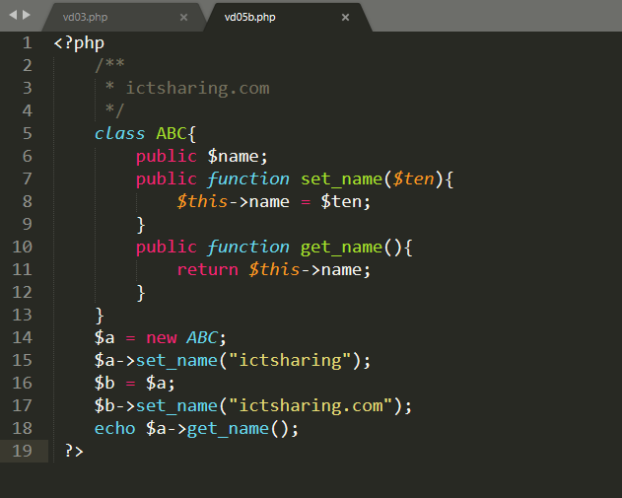Viewport: 622px width, 498px height.
Task: Click '$name;' property on line 6
Action: pyautogui.click(x=238, y=157)
